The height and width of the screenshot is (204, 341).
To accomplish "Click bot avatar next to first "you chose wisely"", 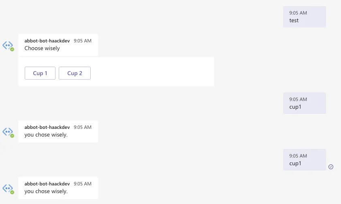I will tap(8, 132).
